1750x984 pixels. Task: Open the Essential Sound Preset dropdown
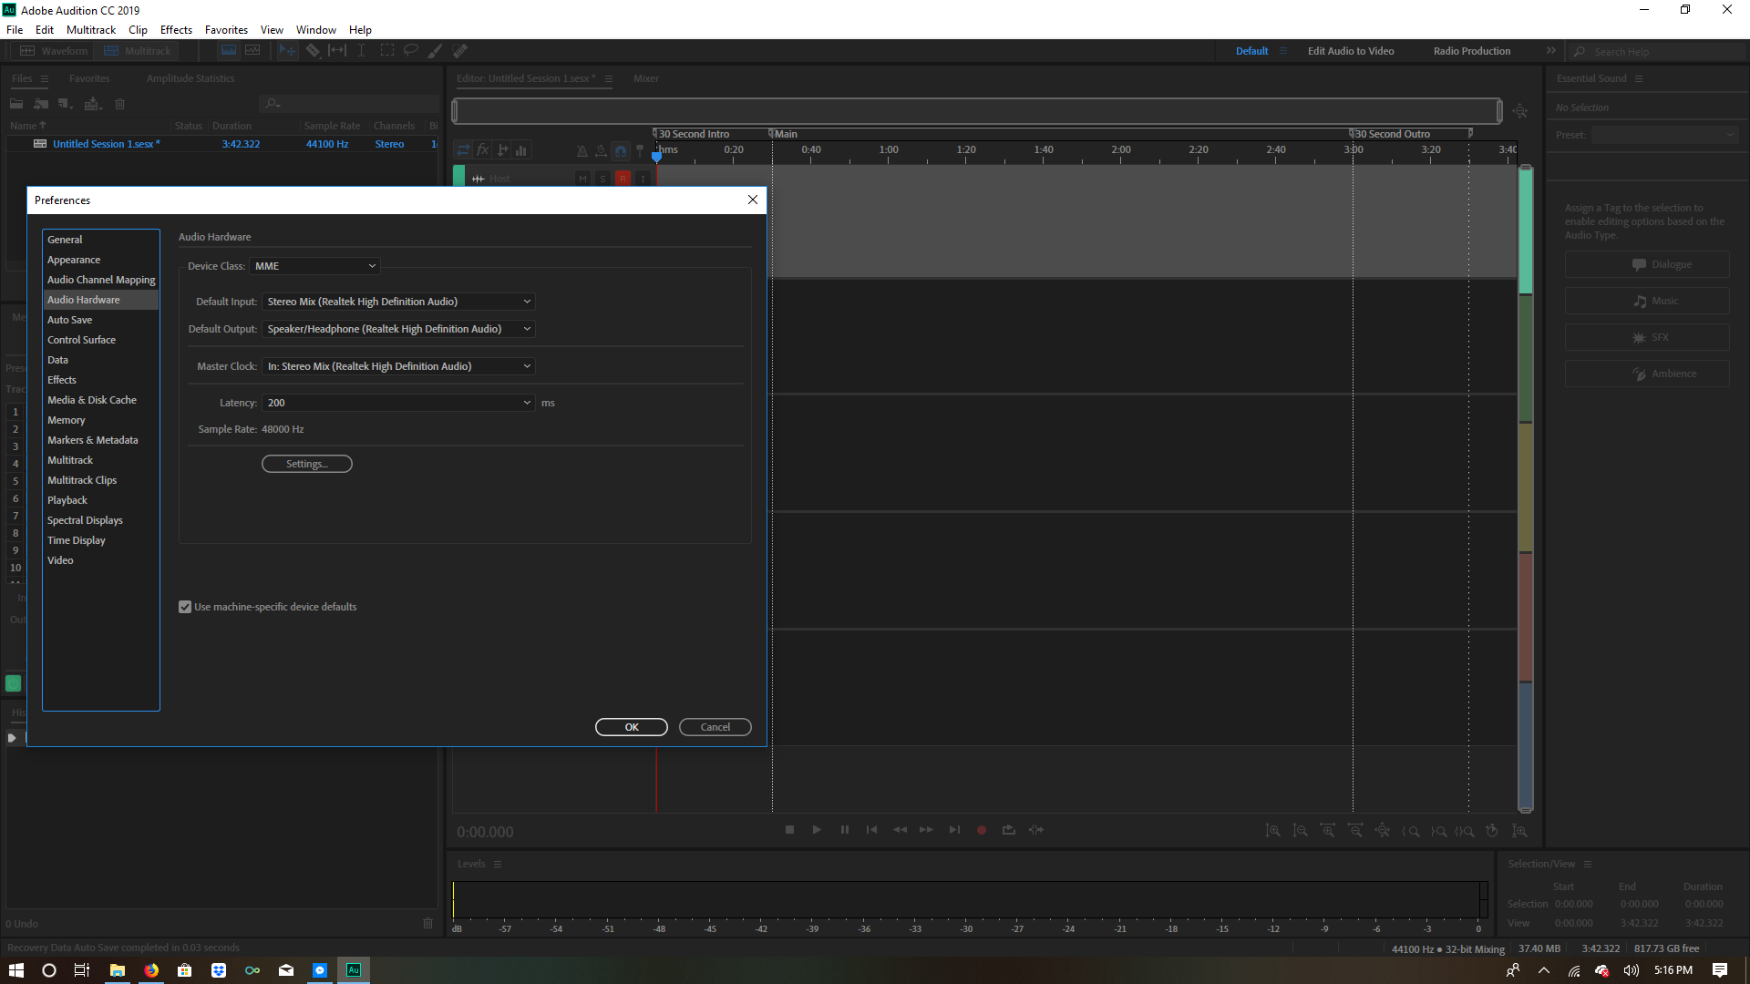1665,135
